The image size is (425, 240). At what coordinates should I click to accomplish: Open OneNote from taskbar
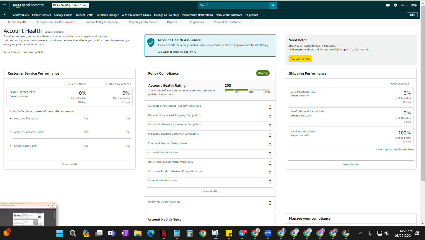tap(125, 233)
